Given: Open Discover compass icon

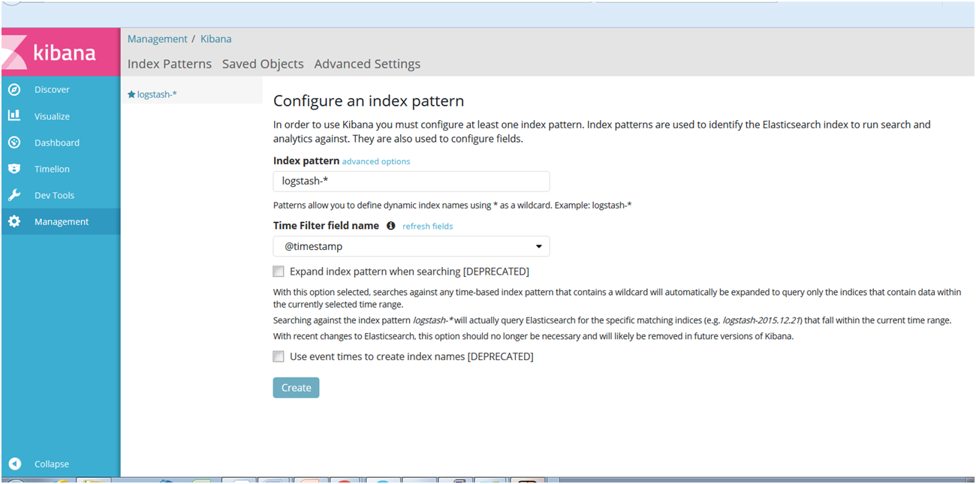Looking at the screenshot, I should [14, 89].
